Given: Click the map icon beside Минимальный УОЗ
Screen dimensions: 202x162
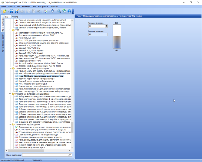Looking at the screenshot, I should point(17,38).
